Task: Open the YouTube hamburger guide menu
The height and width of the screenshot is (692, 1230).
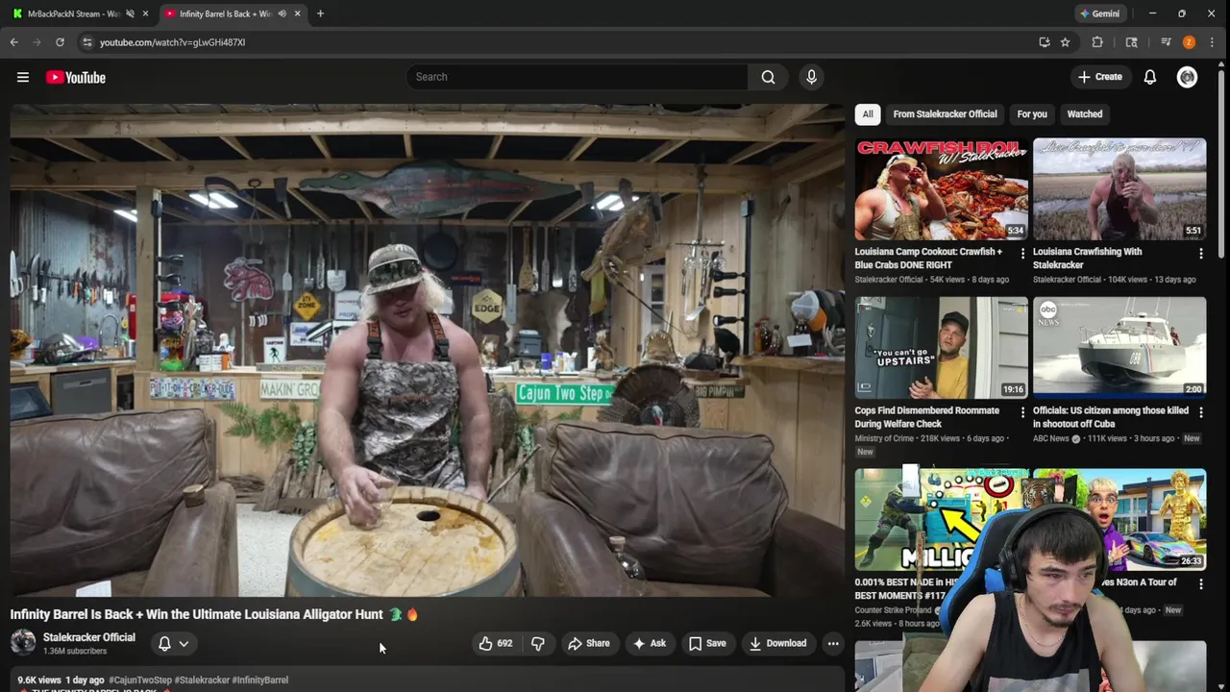Action: point(23,77)
